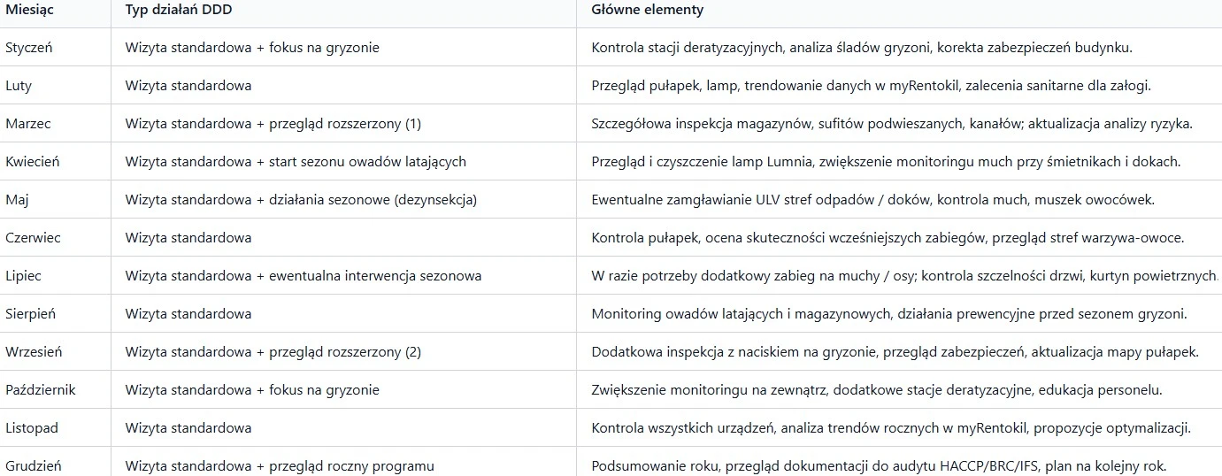Click the Czerwiec month cell

[x=55, y=238]
